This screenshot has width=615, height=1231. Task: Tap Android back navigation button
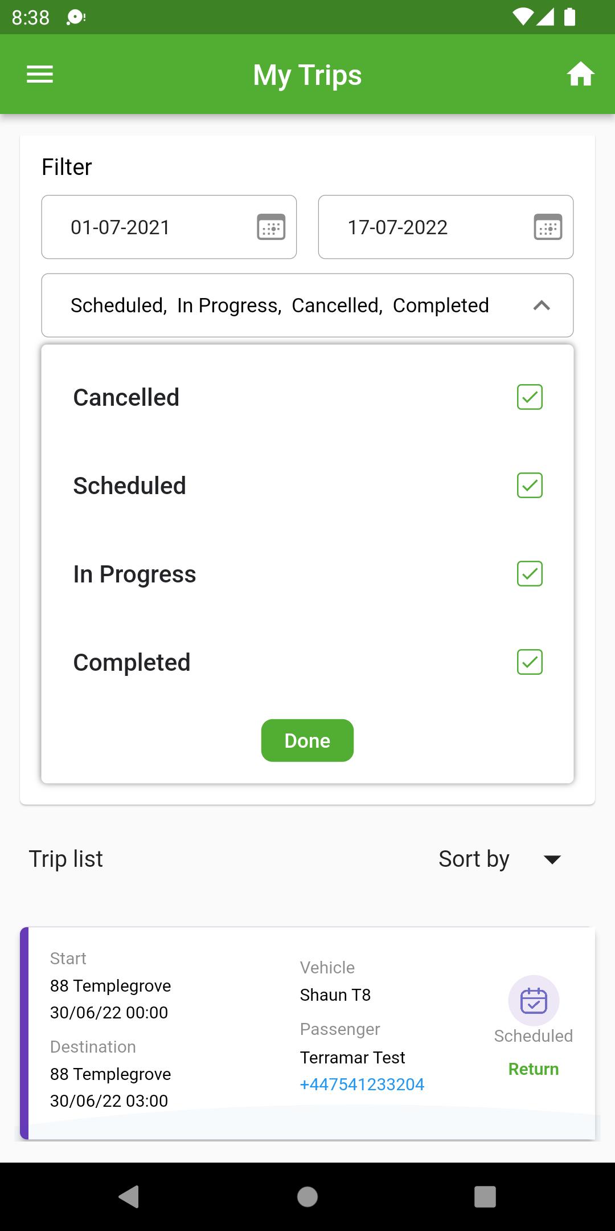click(129, 1196)
